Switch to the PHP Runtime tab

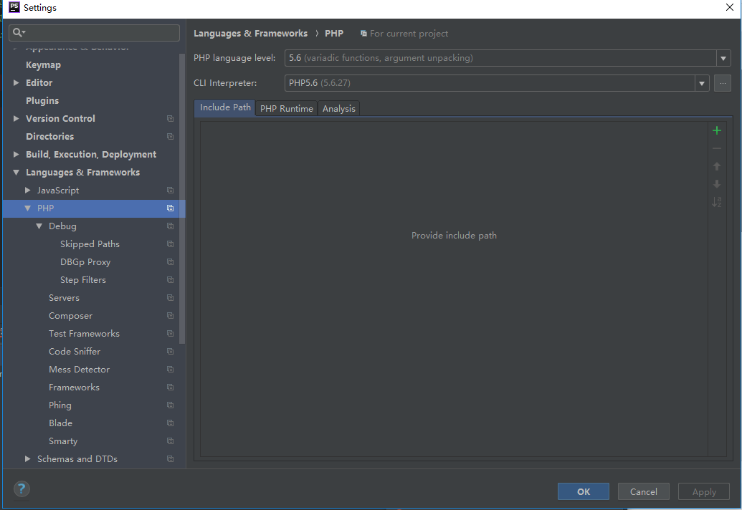point(287,109)
